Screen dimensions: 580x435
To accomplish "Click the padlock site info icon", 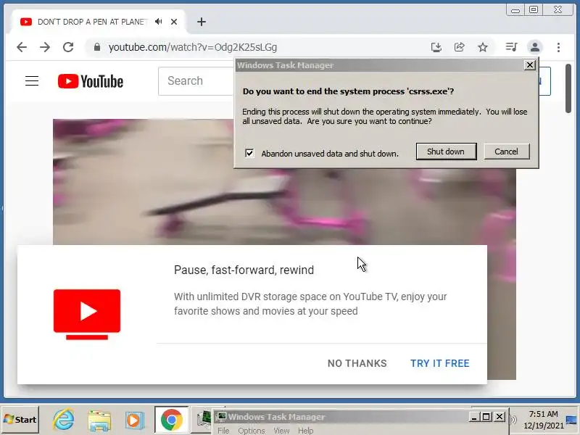I will point(97,47).
